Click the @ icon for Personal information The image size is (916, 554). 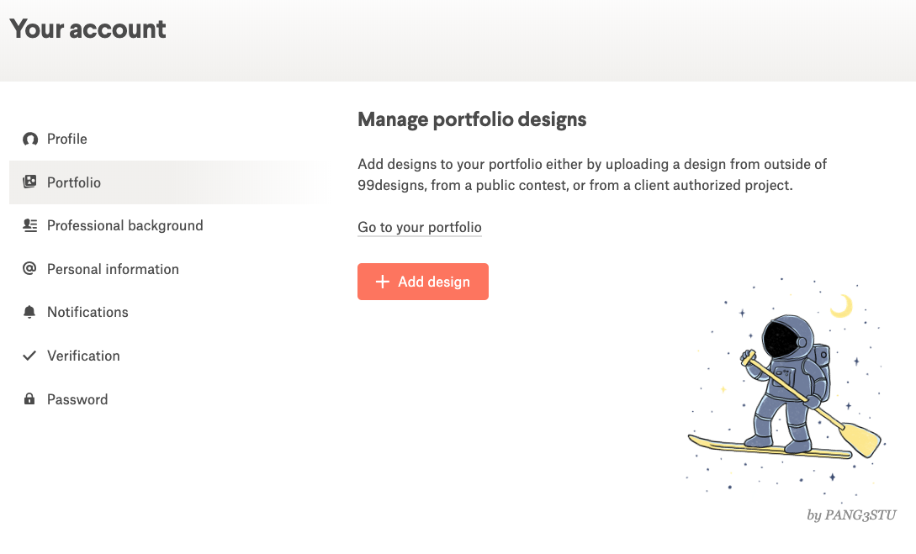[30, 269]
